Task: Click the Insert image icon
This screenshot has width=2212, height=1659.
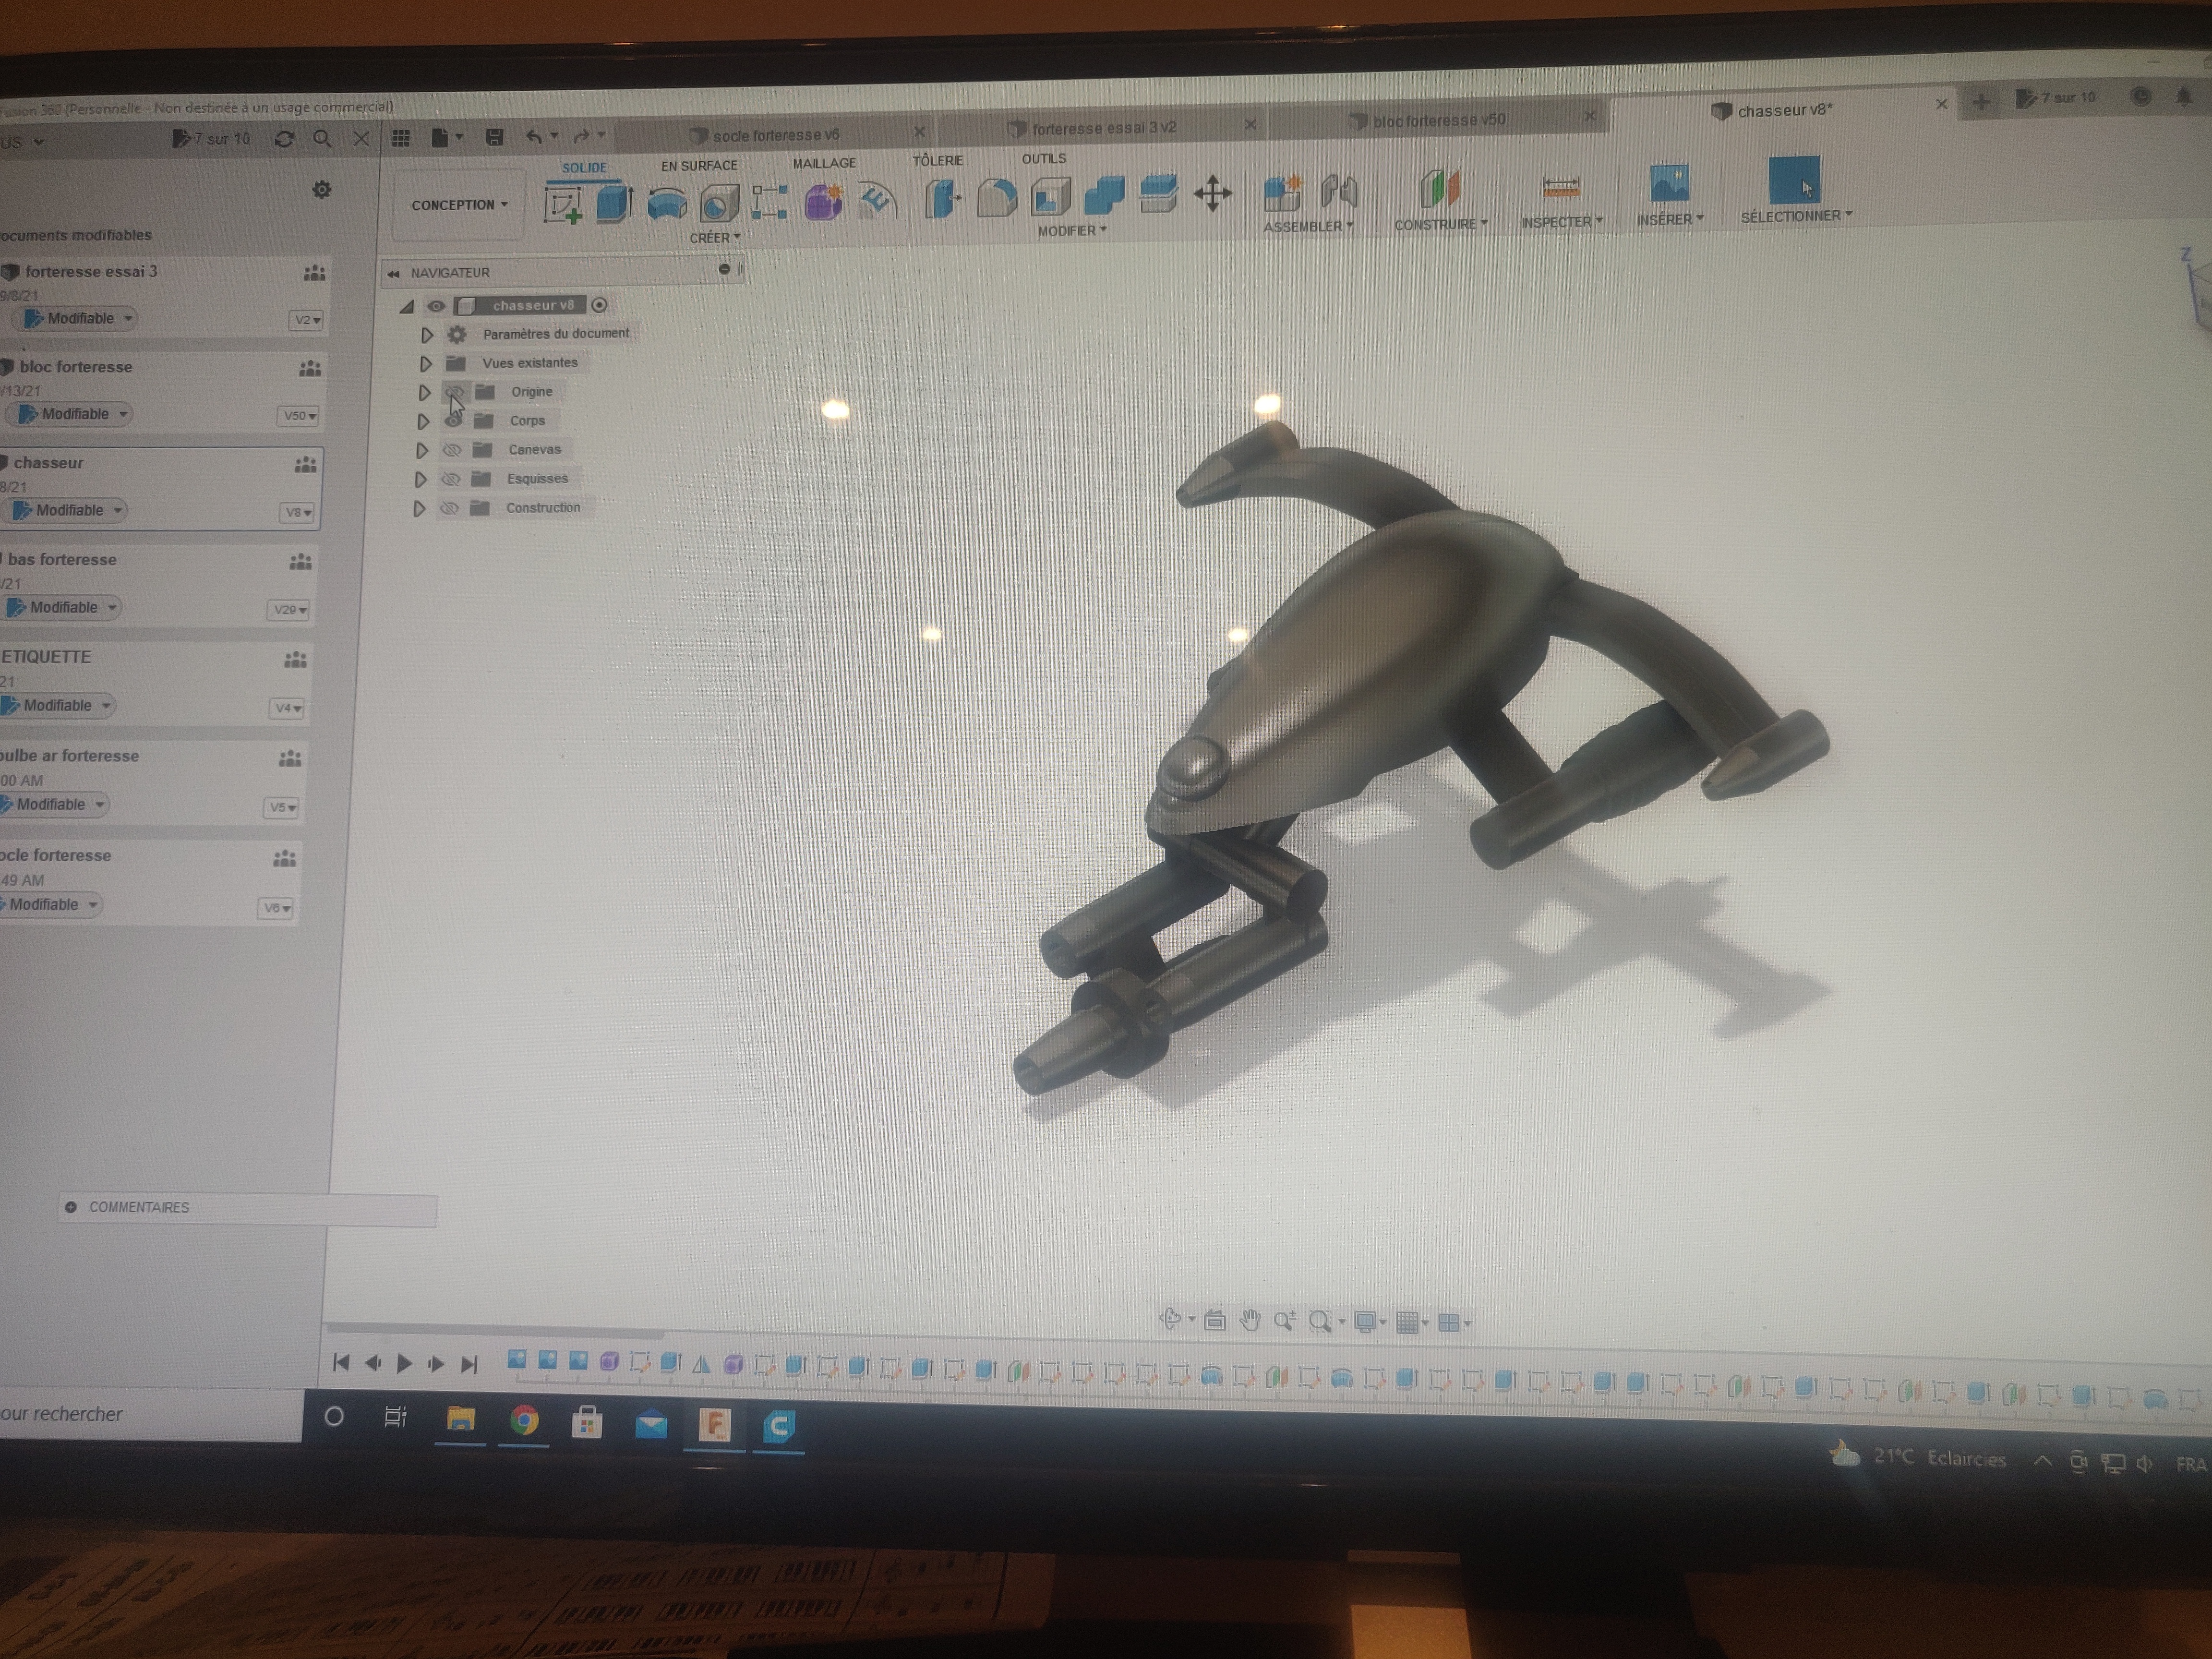Action: pyautogui.click(x=1669, y=184)
